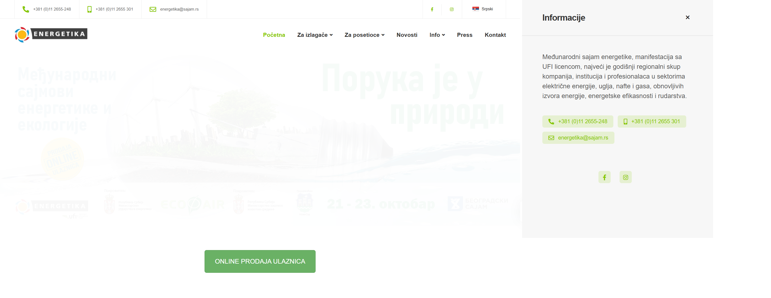Image resolution: width=771 pixels, height=298 pixels.
Task: Click +381 (0)11 2655-248 panel button
Action: tap(577, 121)
